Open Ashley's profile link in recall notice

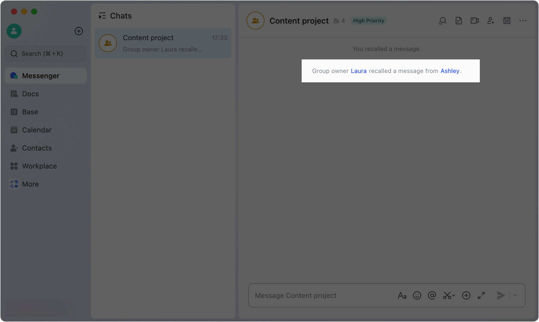point(450,71)
